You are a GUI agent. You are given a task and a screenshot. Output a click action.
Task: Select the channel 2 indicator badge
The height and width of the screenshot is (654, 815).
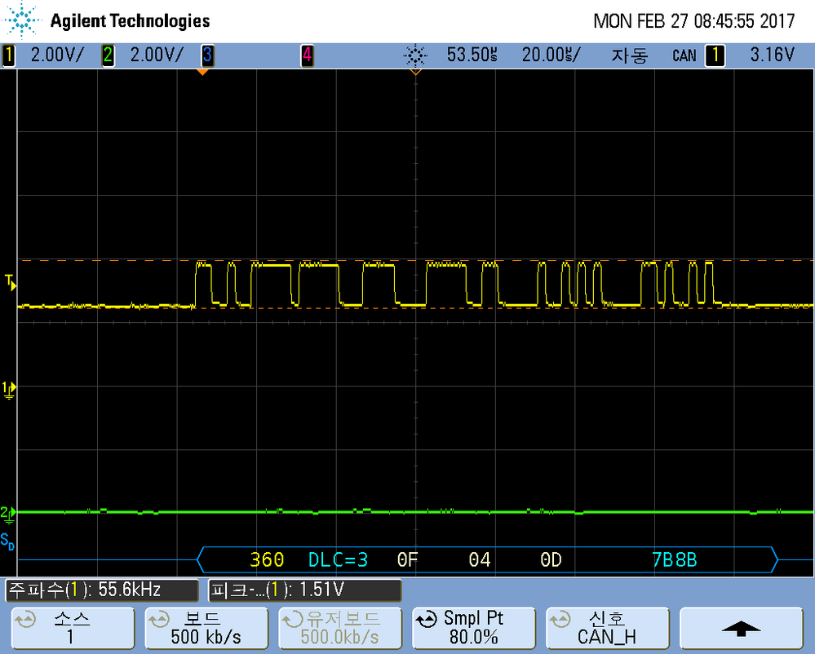tap(109, 55)
